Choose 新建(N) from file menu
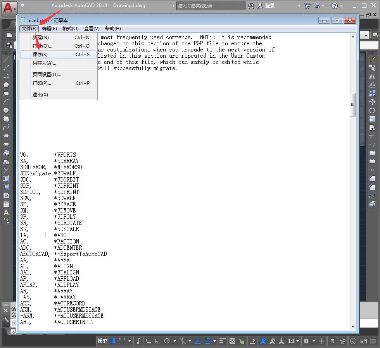The image size is (380, 348). click(x=59, y=37)
